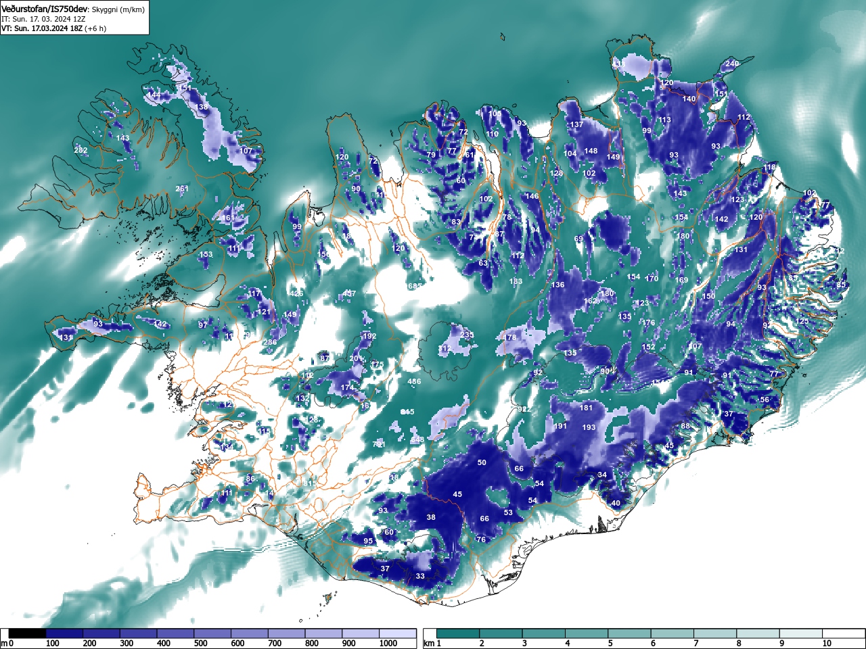Click the map value 125
This screenshot has height=649, width=866.
[802, 322]
